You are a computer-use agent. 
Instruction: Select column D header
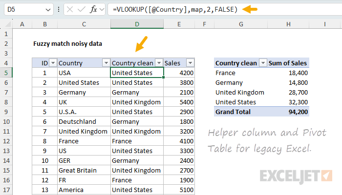tap(137, 24)
